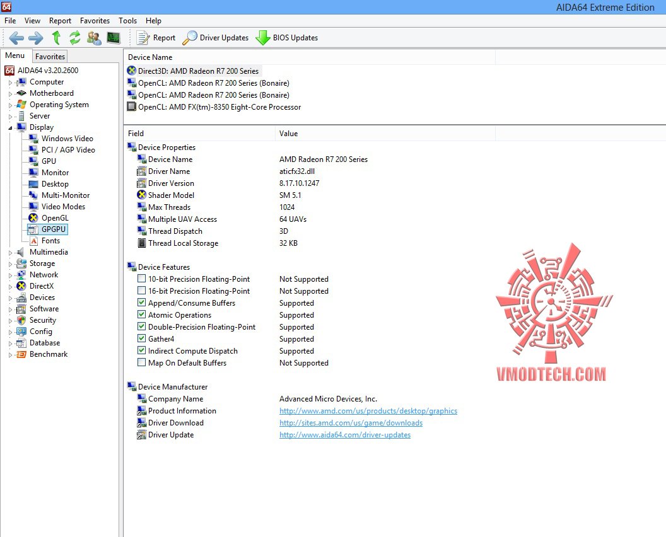Click the Refresh toolbar icon
Image resolution: width=666 pixels, height=537 pixels.
click(75, 38)
